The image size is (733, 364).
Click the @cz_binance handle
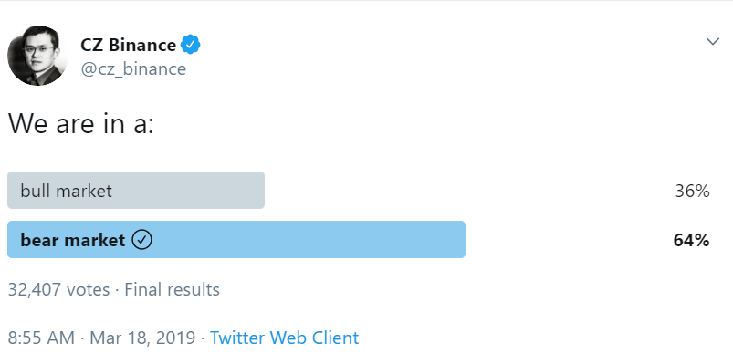pos(133,69)
